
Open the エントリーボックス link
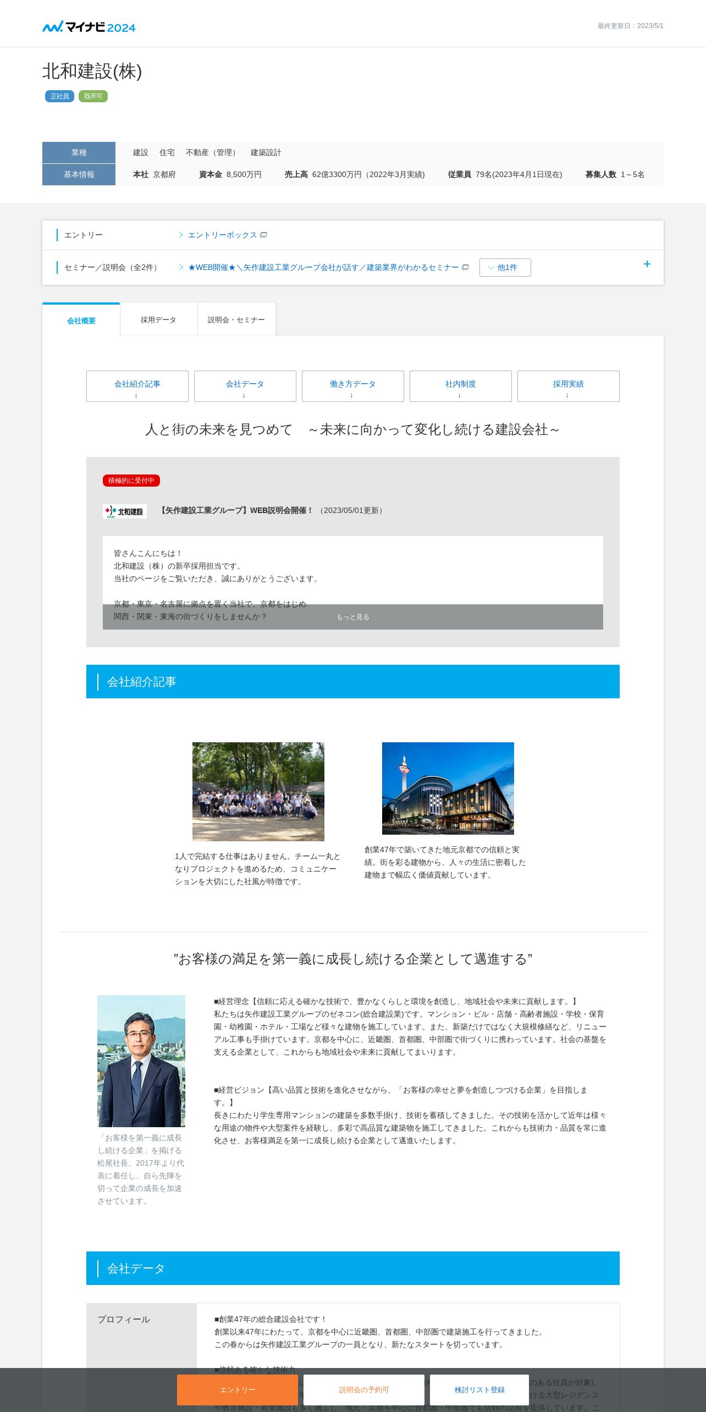[x=222, y=235]
